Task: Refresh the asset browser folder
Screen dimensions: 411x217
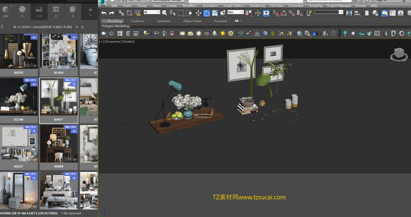Action: [x=82, y=27]
